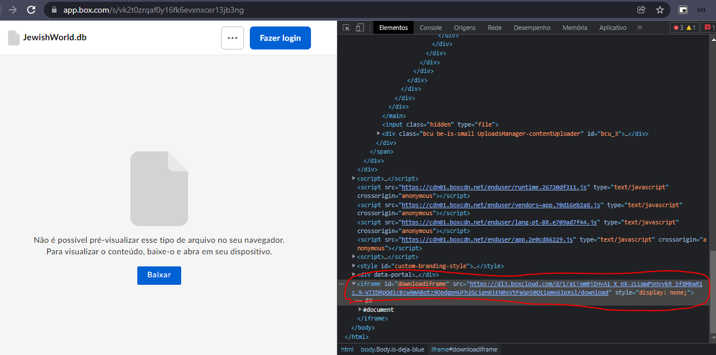The height and width of the screenshot is (355, 716).
Task: Expand the bcu_3 UploadsManager div node
Action: point(378,133)
